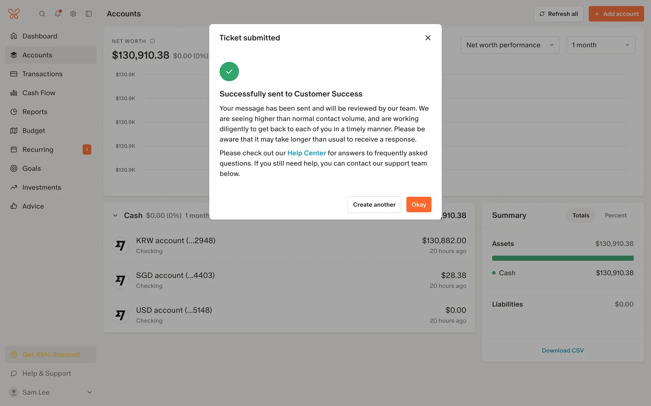
Task: Click the search magnifier icon
Action: click(x=42, y=14)
